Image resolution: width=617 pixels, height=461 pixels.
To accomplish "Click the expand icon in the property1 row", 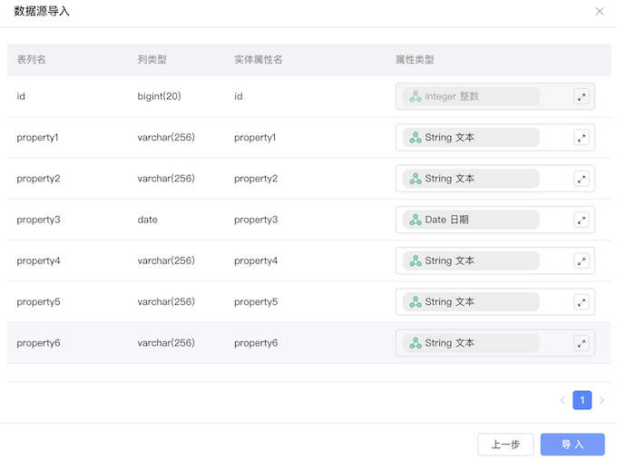I will 582,138.
